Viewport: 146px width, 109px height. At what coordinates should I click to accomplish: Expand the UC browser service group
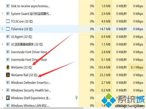coord(2,44)
